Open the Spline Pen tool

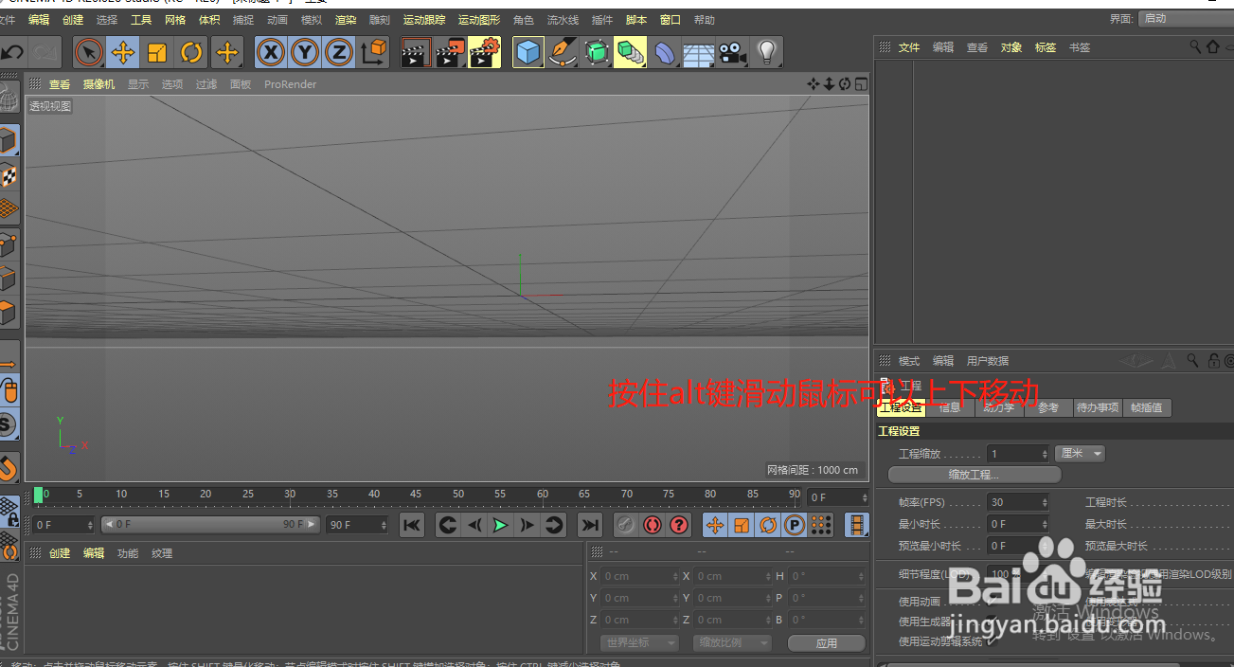[563, 52]
